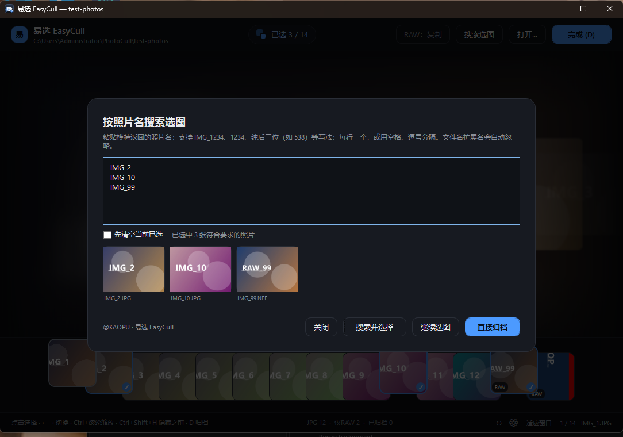
Task: Minimize the EasyCull window
Action: (x=557, y=9)
